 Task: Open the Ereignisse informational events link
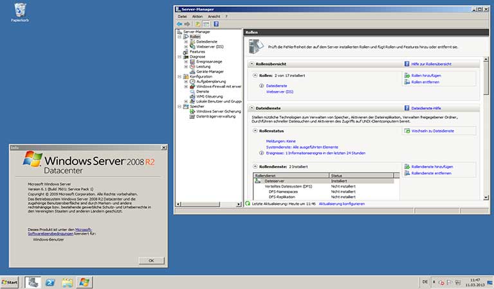click(316, 153)
